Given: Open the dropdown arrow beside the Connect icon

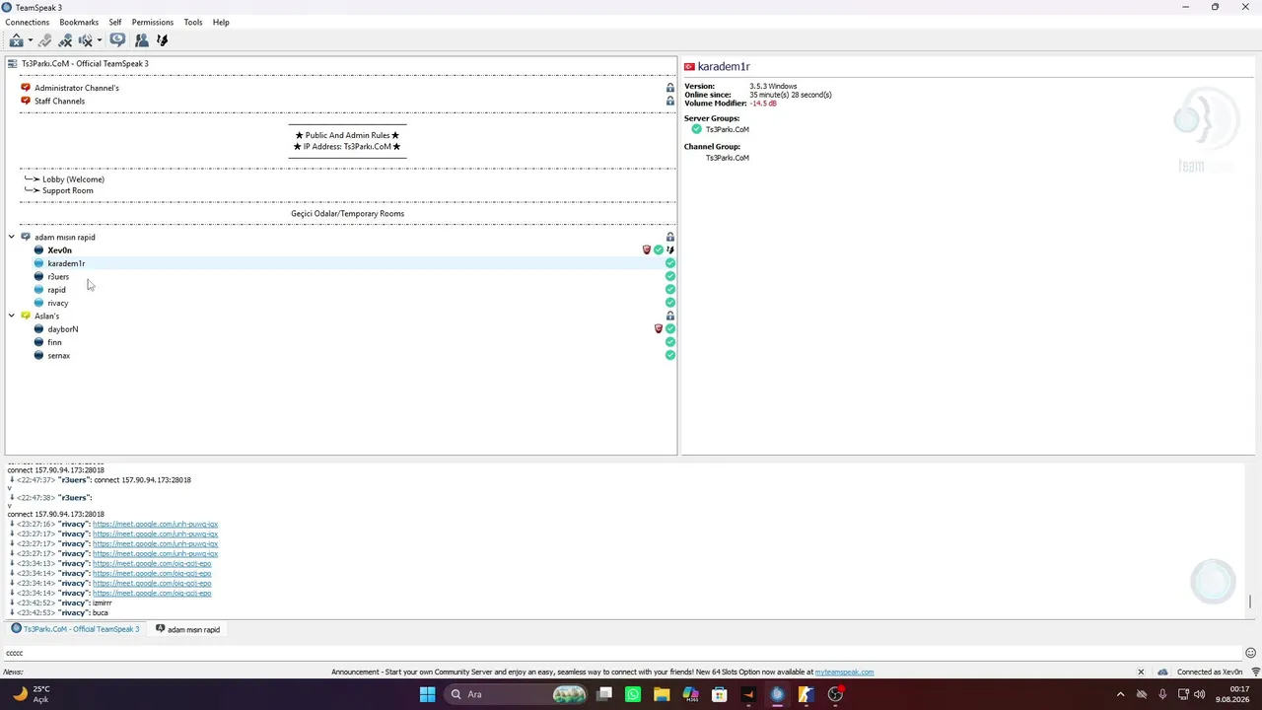Looking at the screenshot, I should [31, 40].
